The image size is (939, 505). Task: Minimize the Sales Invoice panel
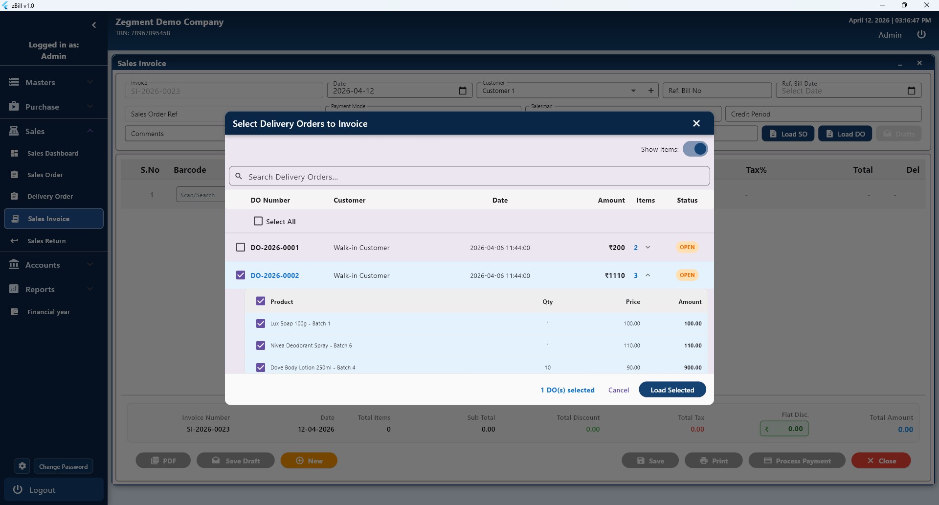click(x=900, y=64)
